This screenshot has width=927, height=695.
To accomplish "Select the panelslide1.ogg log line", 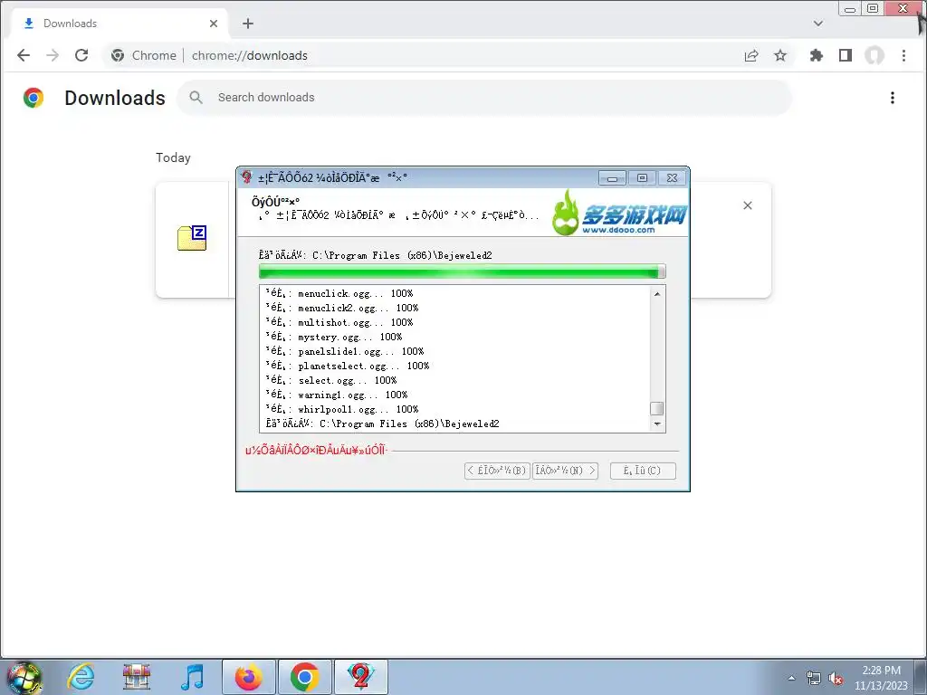I will point(345,351).
